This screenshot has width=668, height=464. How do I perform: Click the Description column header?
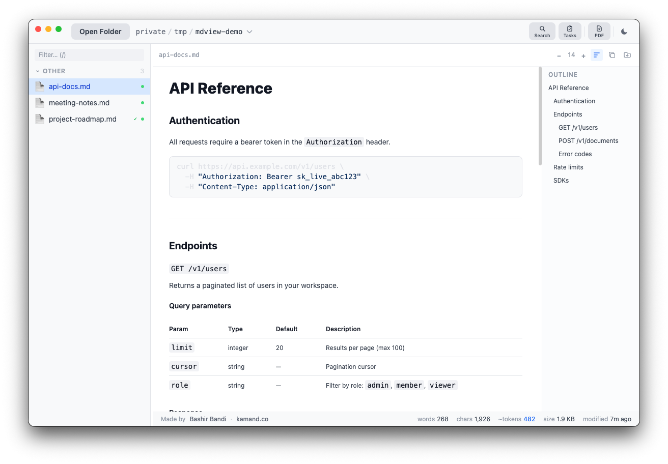click(x=343, y=329)
